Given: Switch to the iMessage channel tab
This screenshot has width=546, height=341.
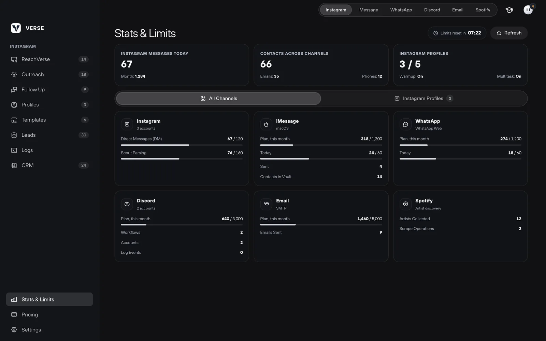Looking at the screenshot, I should tap(368, 10).
